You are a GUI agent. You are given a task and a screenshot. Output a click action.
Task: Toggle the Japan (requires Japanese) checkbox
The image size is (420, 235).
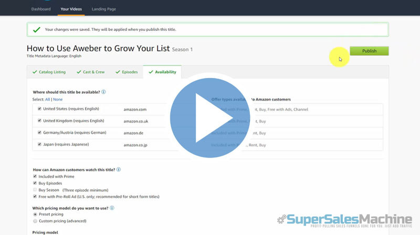click(x=39, y=144)
